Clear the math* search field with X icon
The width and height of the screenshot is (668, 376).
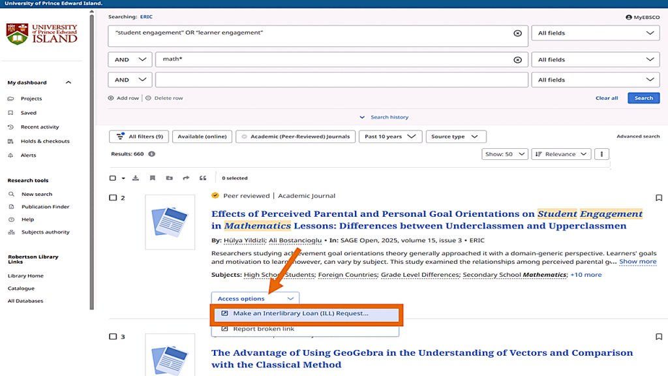(517, 59)
